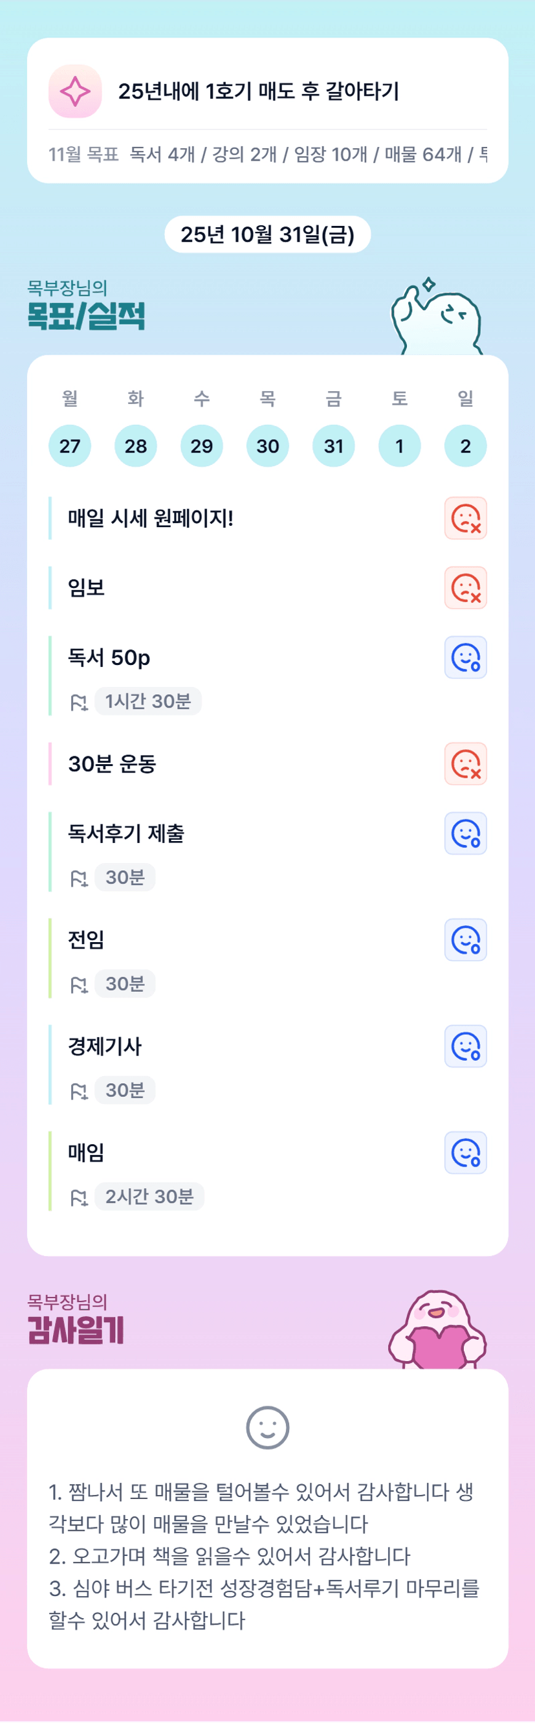Click the pink color bar beside 30분 운동
This screenshot has width=535, height=1723.
click(x=50, y=764)
